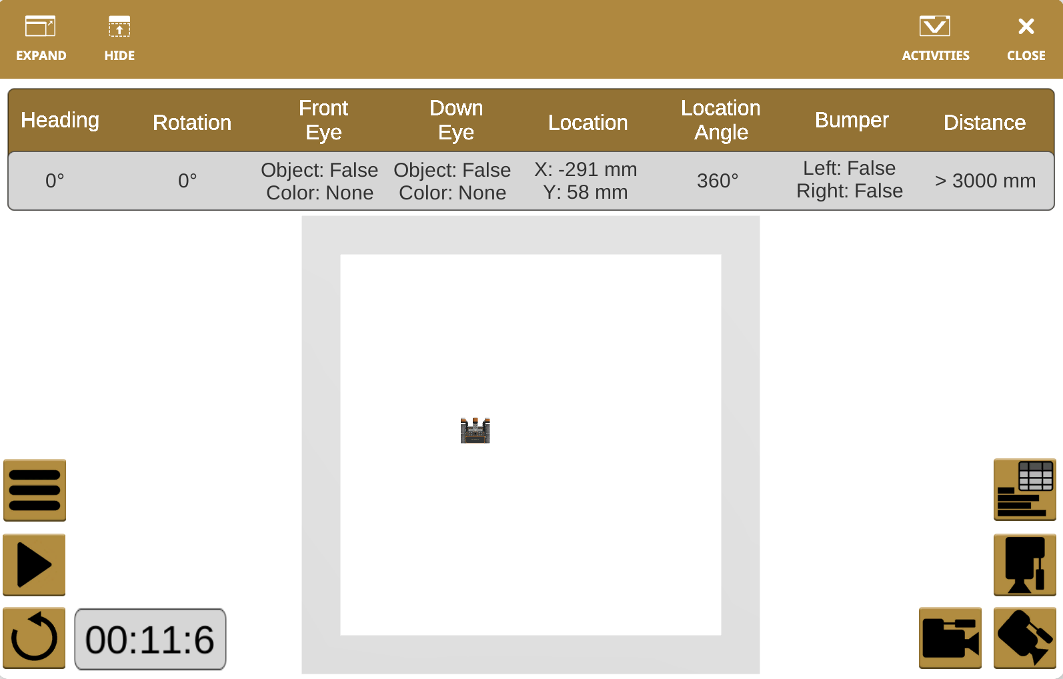The image size is (1063, 679).
Task: Click the Distance reading > 3000 mm
Action: 984,181
